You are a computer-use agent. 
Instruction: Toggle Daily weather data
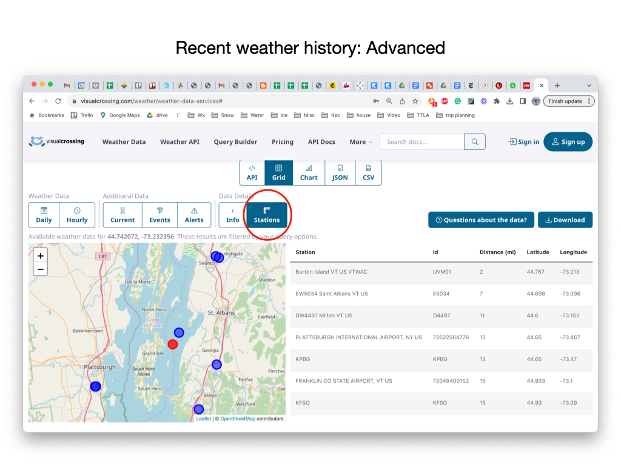point(44,215)
